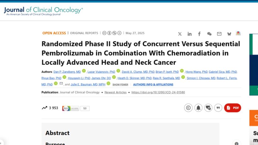Collapse author list with SHOW FEWER
The width and height of the screenshot is (258, 145).
(x=120, y=85)
